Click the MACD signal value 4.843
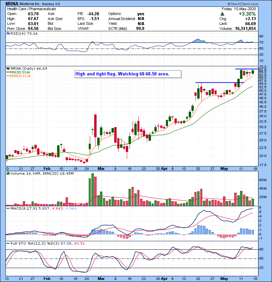Screen dimensions: 272x282 [x=57, y=209]
